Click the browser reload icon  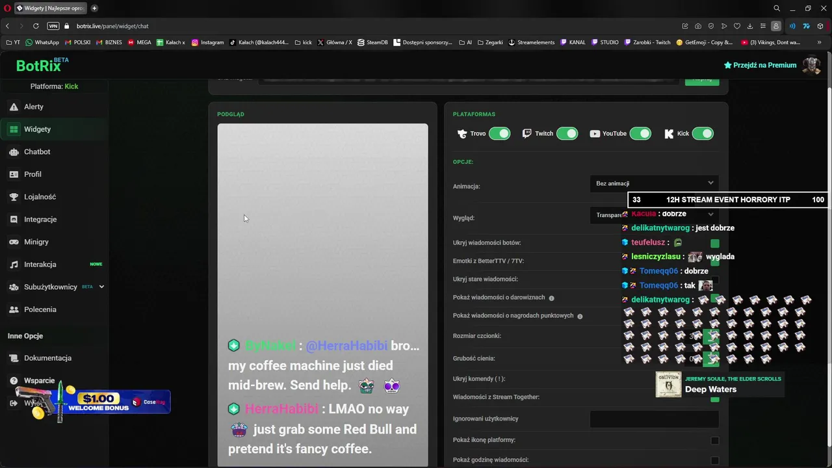click(36, 26)
